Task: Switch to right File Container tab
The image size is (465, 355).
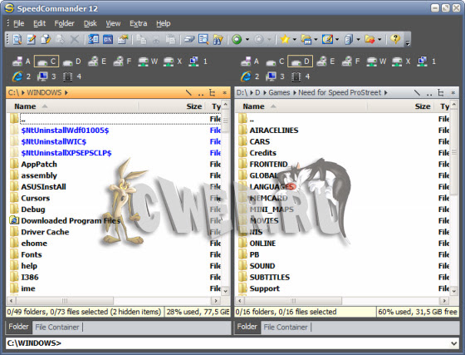Action: tap(286, 327)
